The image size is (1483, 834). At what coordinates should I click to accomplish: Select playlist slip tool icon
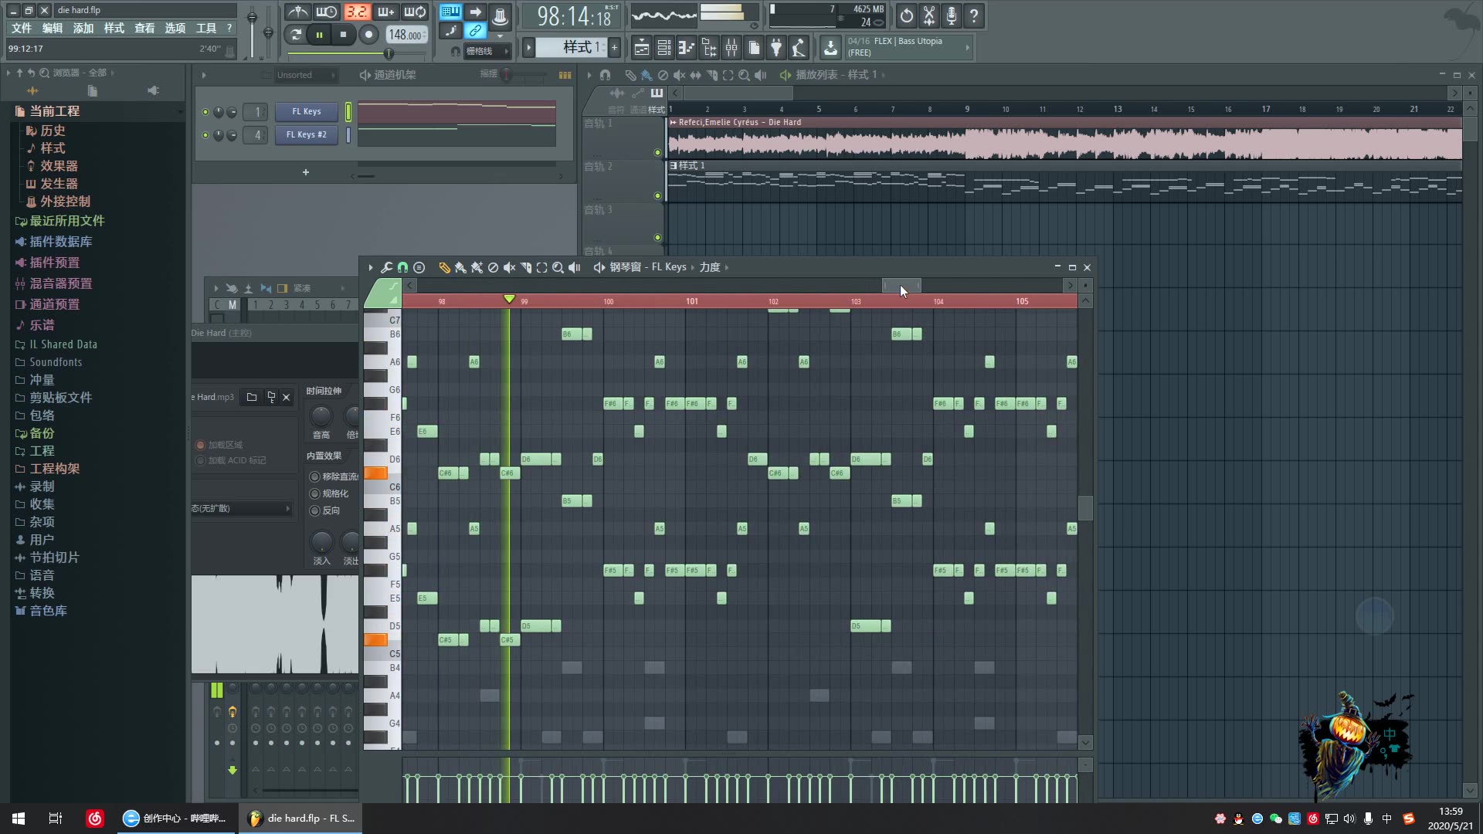click(695, 75)
